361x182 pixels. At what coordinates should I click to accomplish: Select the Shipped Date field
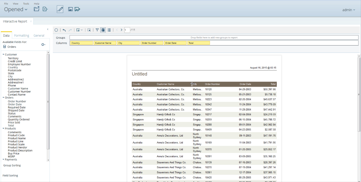click(x=16, y=110)
